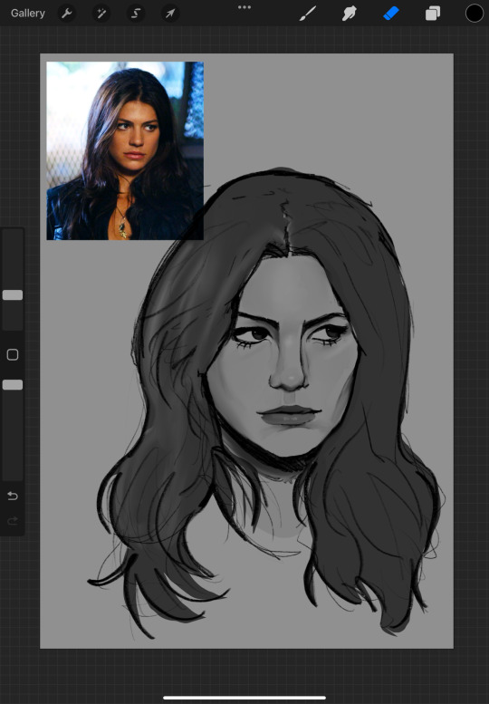The height and width of the screenshot is (704, 489).
Task: Open the black active color picker
Action: pyautogui.click(x=475, y=13)
